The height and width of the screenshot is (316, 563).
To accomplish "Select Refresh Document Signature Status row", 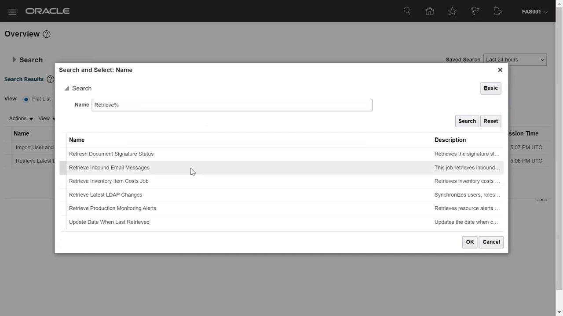I will click(281, 154).
